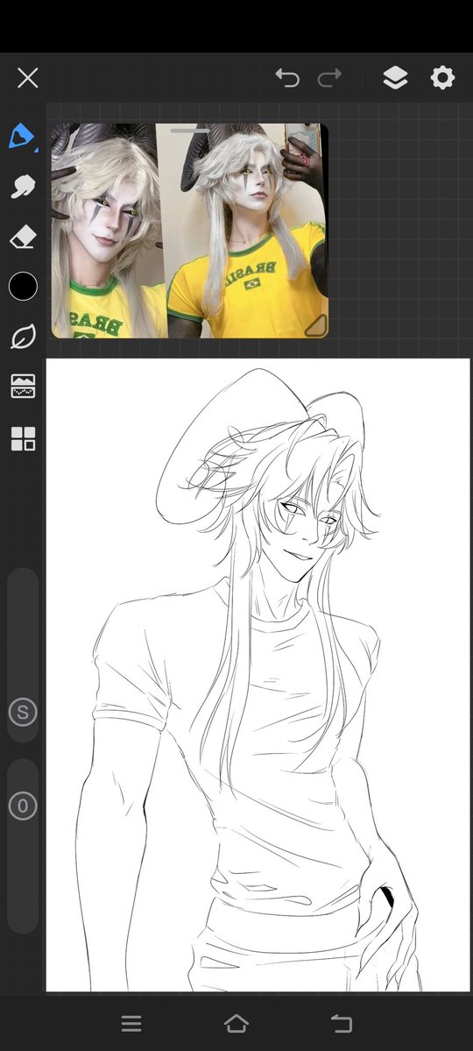Close the canvas with the X icon
This screenshot has height=1051, width=473.
(x=27, y=78)
